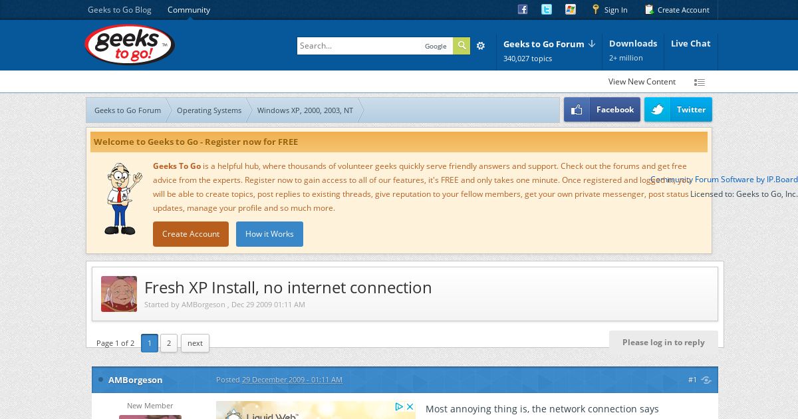Click the New Member label
798x419 pixels.
(150, 406)
